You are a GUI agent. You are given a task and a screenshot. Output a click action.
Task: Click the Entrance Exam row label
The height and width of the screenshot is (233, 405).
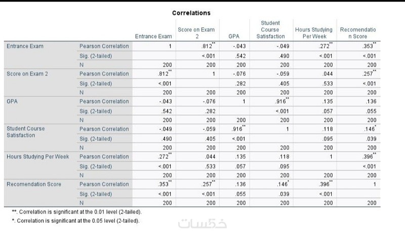pyautogui.click(x=25, y=46)
